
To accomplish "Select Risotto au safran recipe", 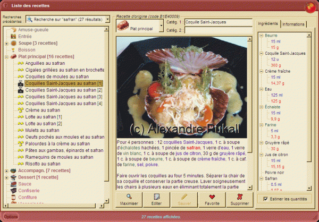I will pos(43,163).
